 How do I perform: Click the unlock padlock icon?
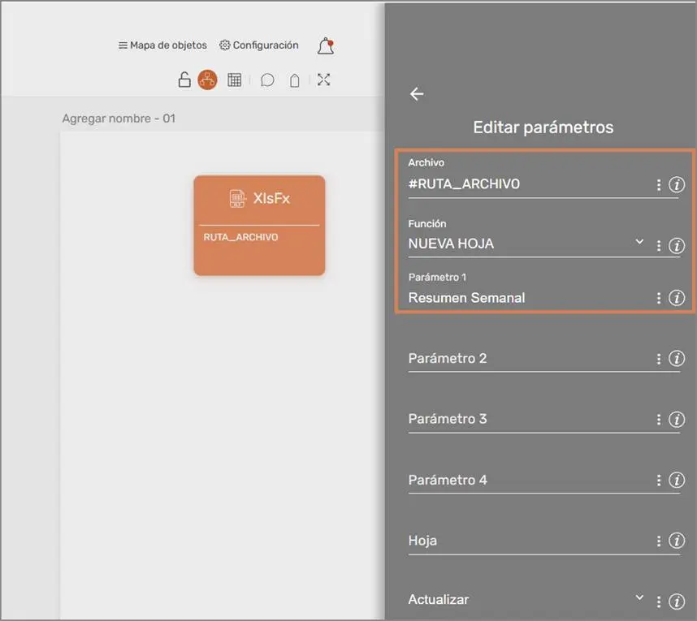pyautogui.click(x=184, y=80)
